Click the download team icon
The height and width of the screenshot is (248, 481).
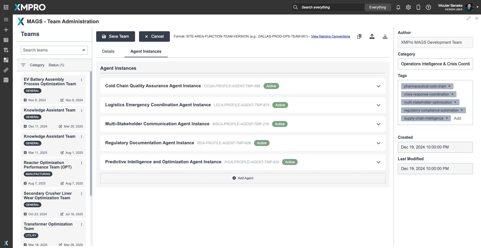[x=385, y=36]
